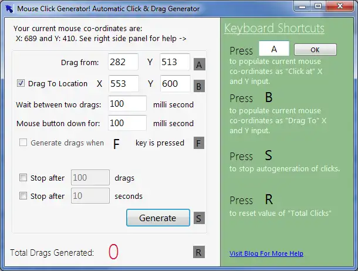The width and height of the screenshot is (358, 271).
Task: Close the Mouse Click Generator window
Action: [x=340, y=6]
